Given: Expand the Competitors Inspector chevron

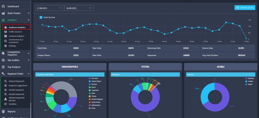Looking at the screenshot, I should click(x=29, y=53).
